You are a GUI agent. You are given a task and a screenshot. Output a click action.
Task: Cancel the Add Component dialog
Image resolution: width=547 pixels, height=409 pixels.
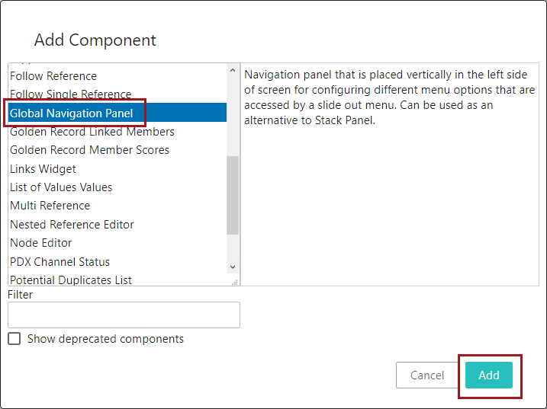point(427,375)
